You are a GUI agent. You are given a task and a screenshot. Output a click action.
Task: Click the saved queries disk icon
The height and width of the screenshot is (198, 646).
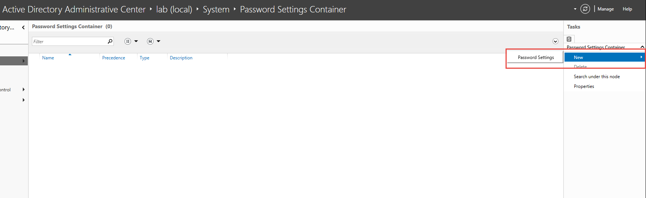150,41
